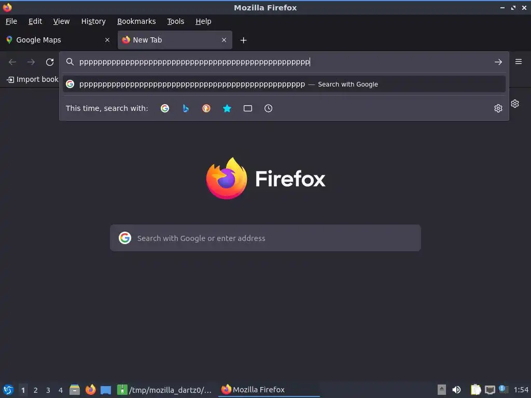
Task: Open the Help menu
Action: [x=203, y=21]
